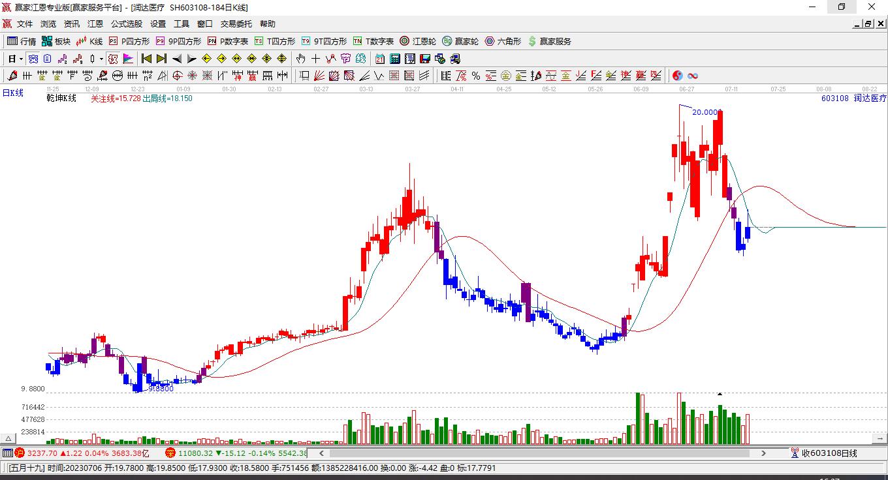Click the red-blue yin-yang icon
Image resolution: width=888 pixels, height=480 pixels.
click(678, 76)
